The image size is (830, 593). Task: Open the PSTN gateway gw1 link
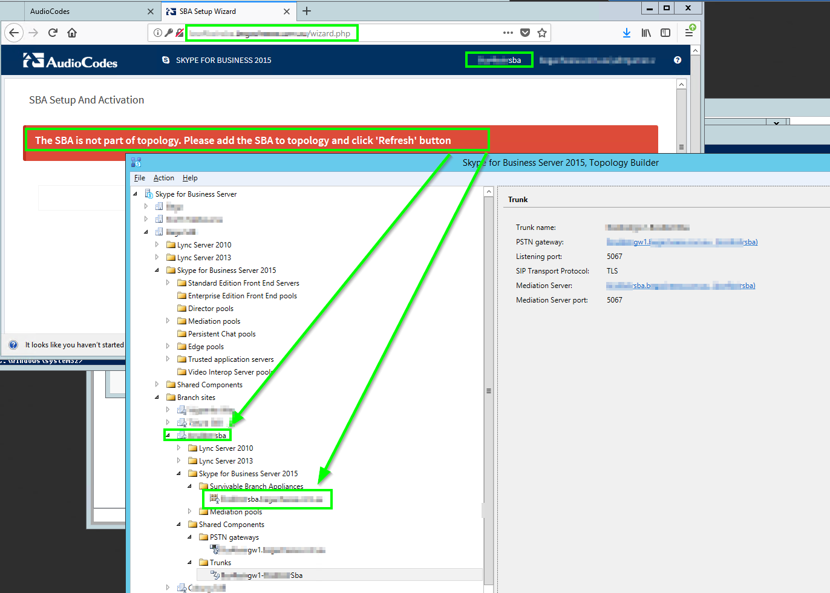682,242
